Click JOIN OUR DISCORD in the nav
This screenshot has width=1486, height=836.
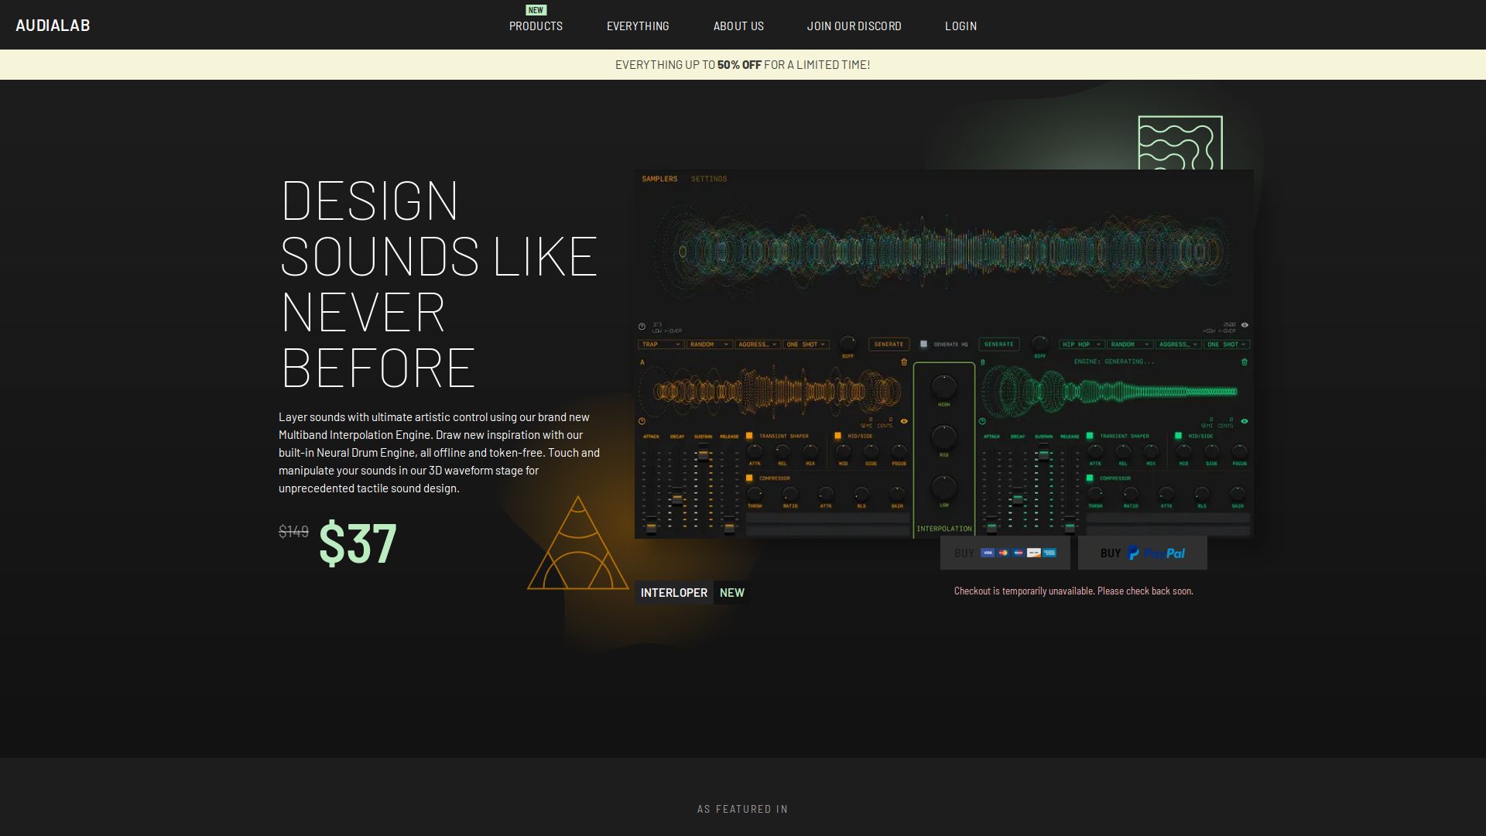(x=854, y=26)
